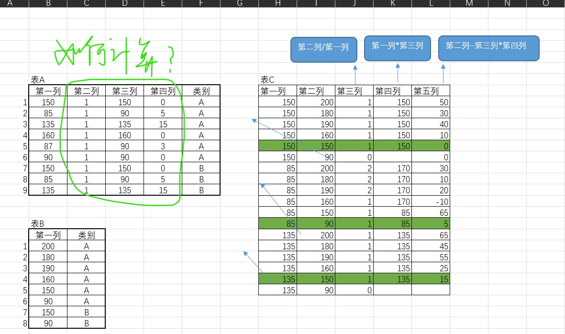Screen dimensions: 565x334
Task: Select column header M
Action: point(469,3)
